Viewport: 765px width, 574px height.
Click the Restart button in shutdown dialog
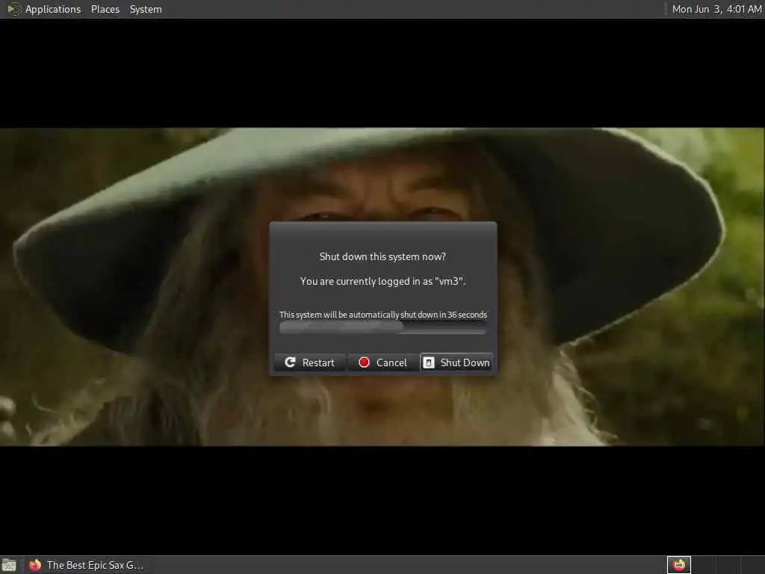pos(310,362)
